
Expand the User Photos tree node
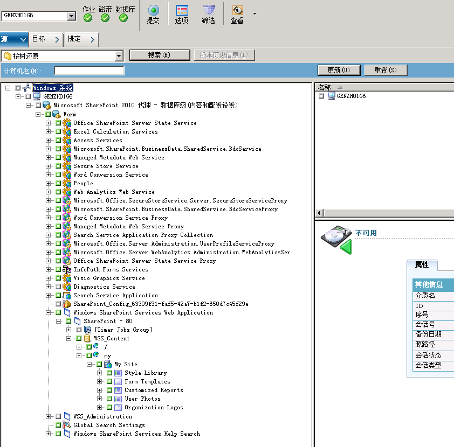click(100, 399)
